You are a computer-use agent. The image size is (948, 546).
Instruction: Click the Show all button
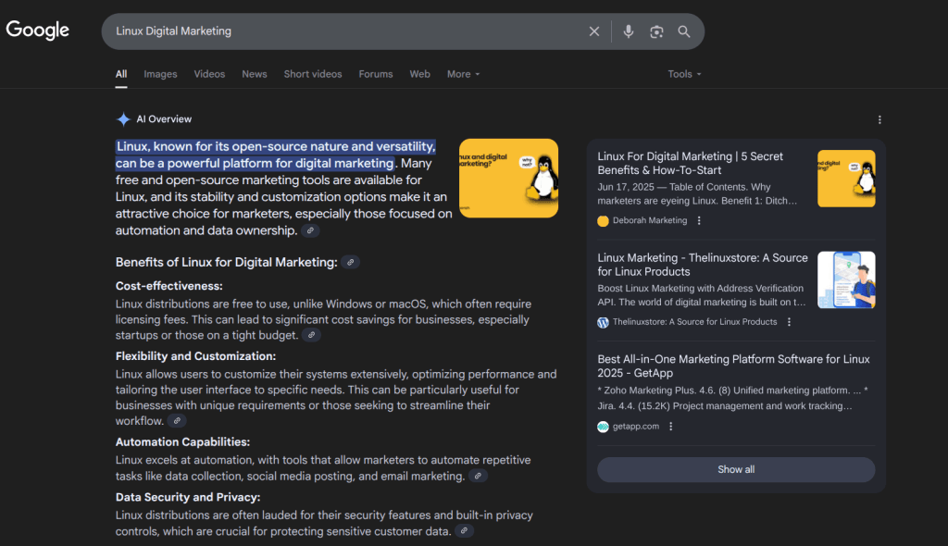coord(735,469)
